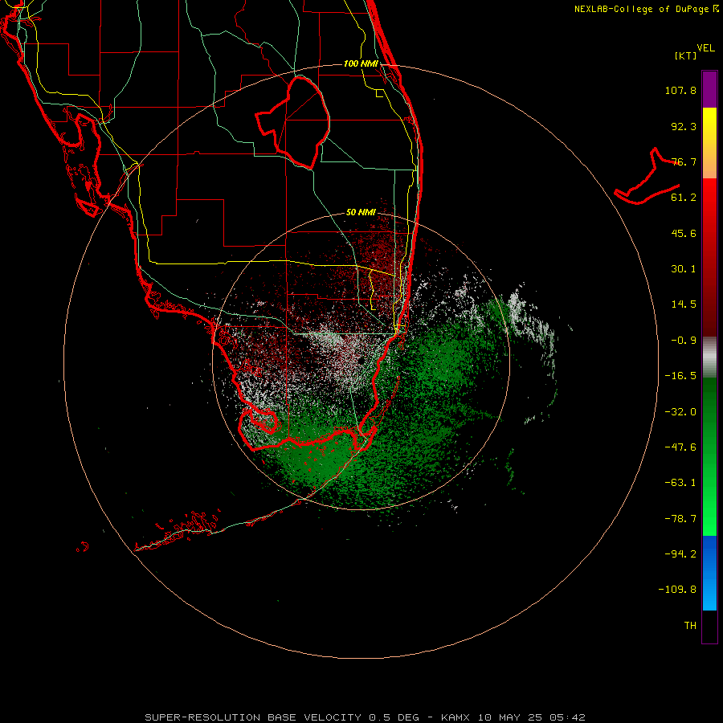Click the 30.1 velocity legend value
The image size is (723, 723).
click(684, 269)
